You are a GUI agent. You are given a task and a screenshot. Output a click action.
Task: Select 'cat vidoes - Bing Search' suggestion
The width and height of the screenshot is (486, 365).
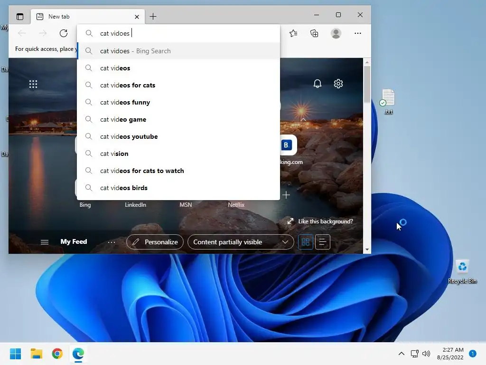[x=178, y=51]
